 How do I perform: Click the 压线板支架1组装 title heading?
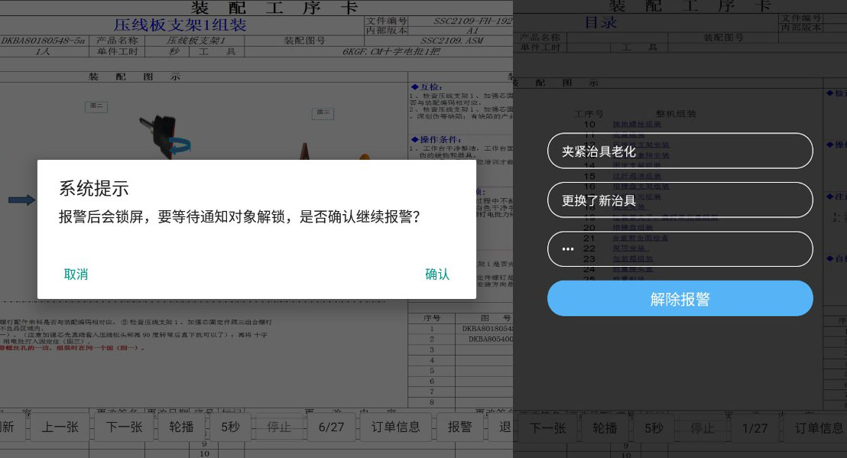click(180, 24)
